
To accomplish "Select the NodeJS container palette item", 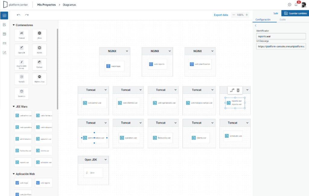I will [22, 79].
